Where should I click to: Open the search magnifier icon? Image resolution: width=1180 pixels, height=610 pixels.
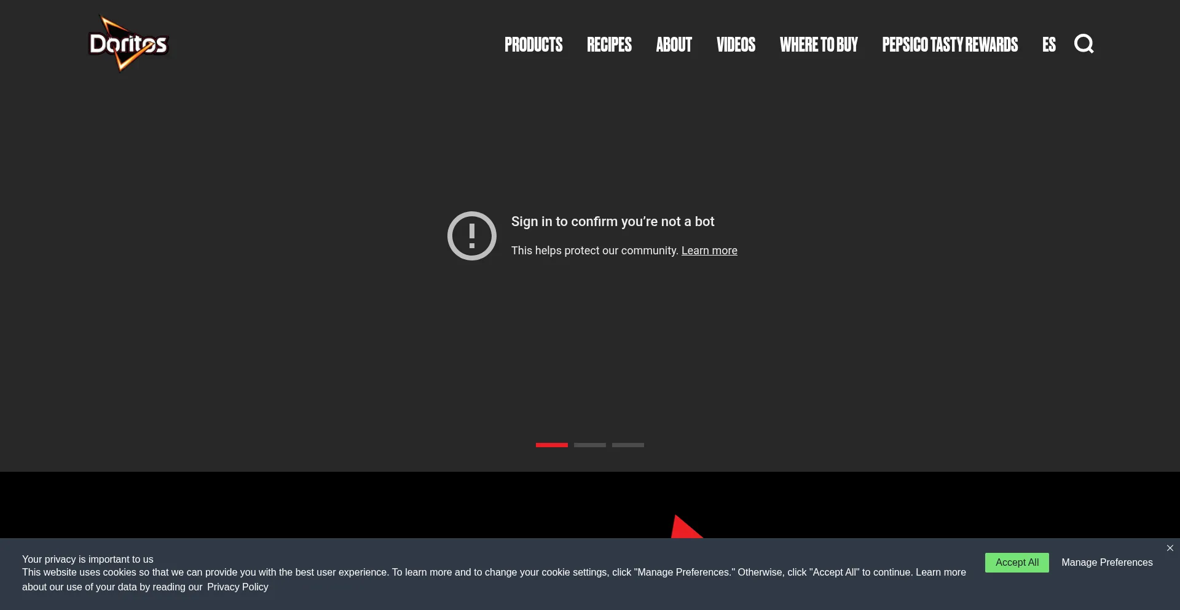pyautogui.click(x=1084, y=44)
